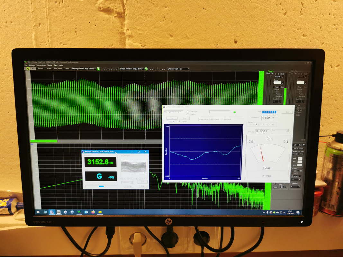Click the green input level icon

pyautogui.click(x=98, y=69)
